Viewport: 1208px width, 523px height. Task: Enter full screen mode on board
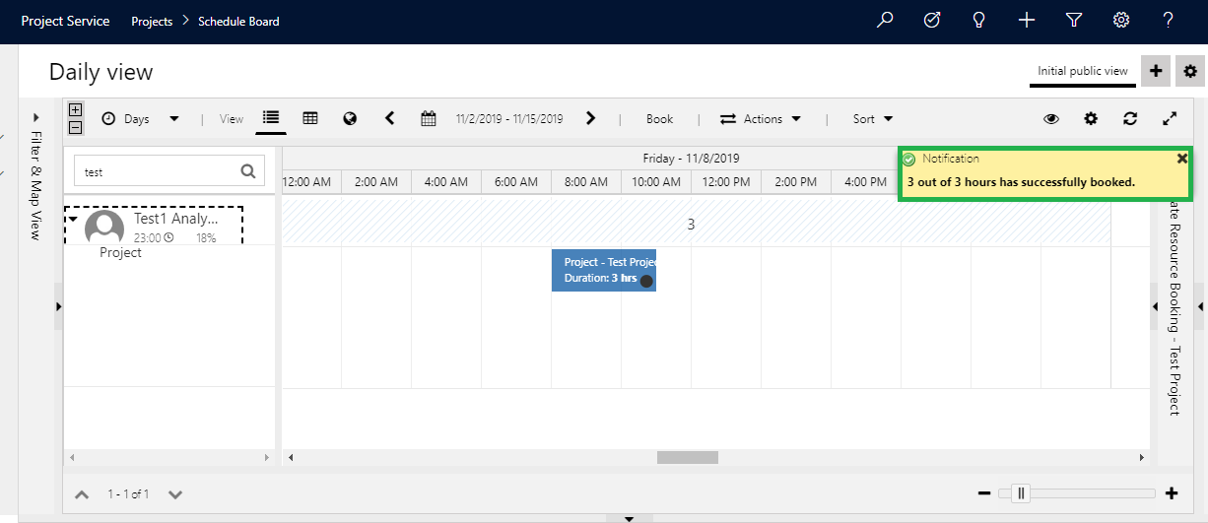(x=1170, y=118)
